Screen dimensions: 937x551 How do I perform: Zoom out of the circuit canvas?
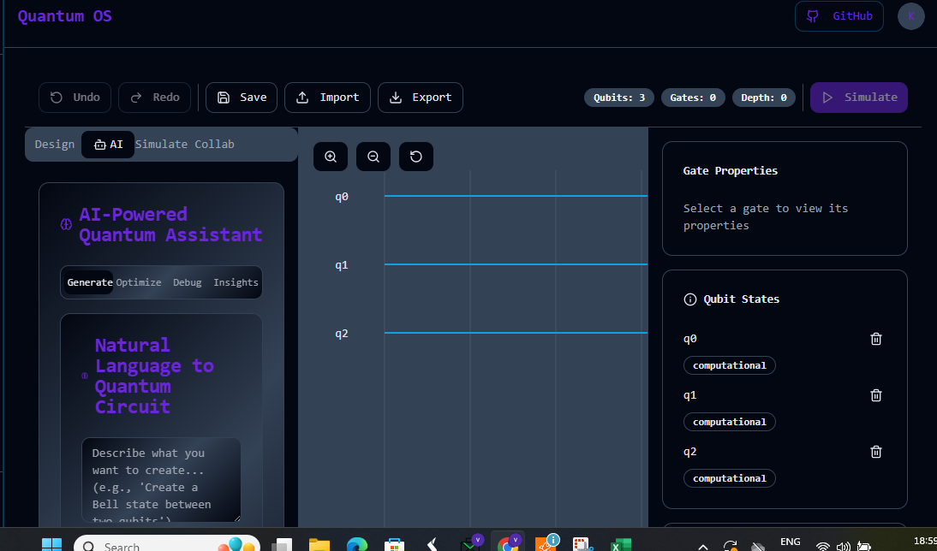point(373,157)
